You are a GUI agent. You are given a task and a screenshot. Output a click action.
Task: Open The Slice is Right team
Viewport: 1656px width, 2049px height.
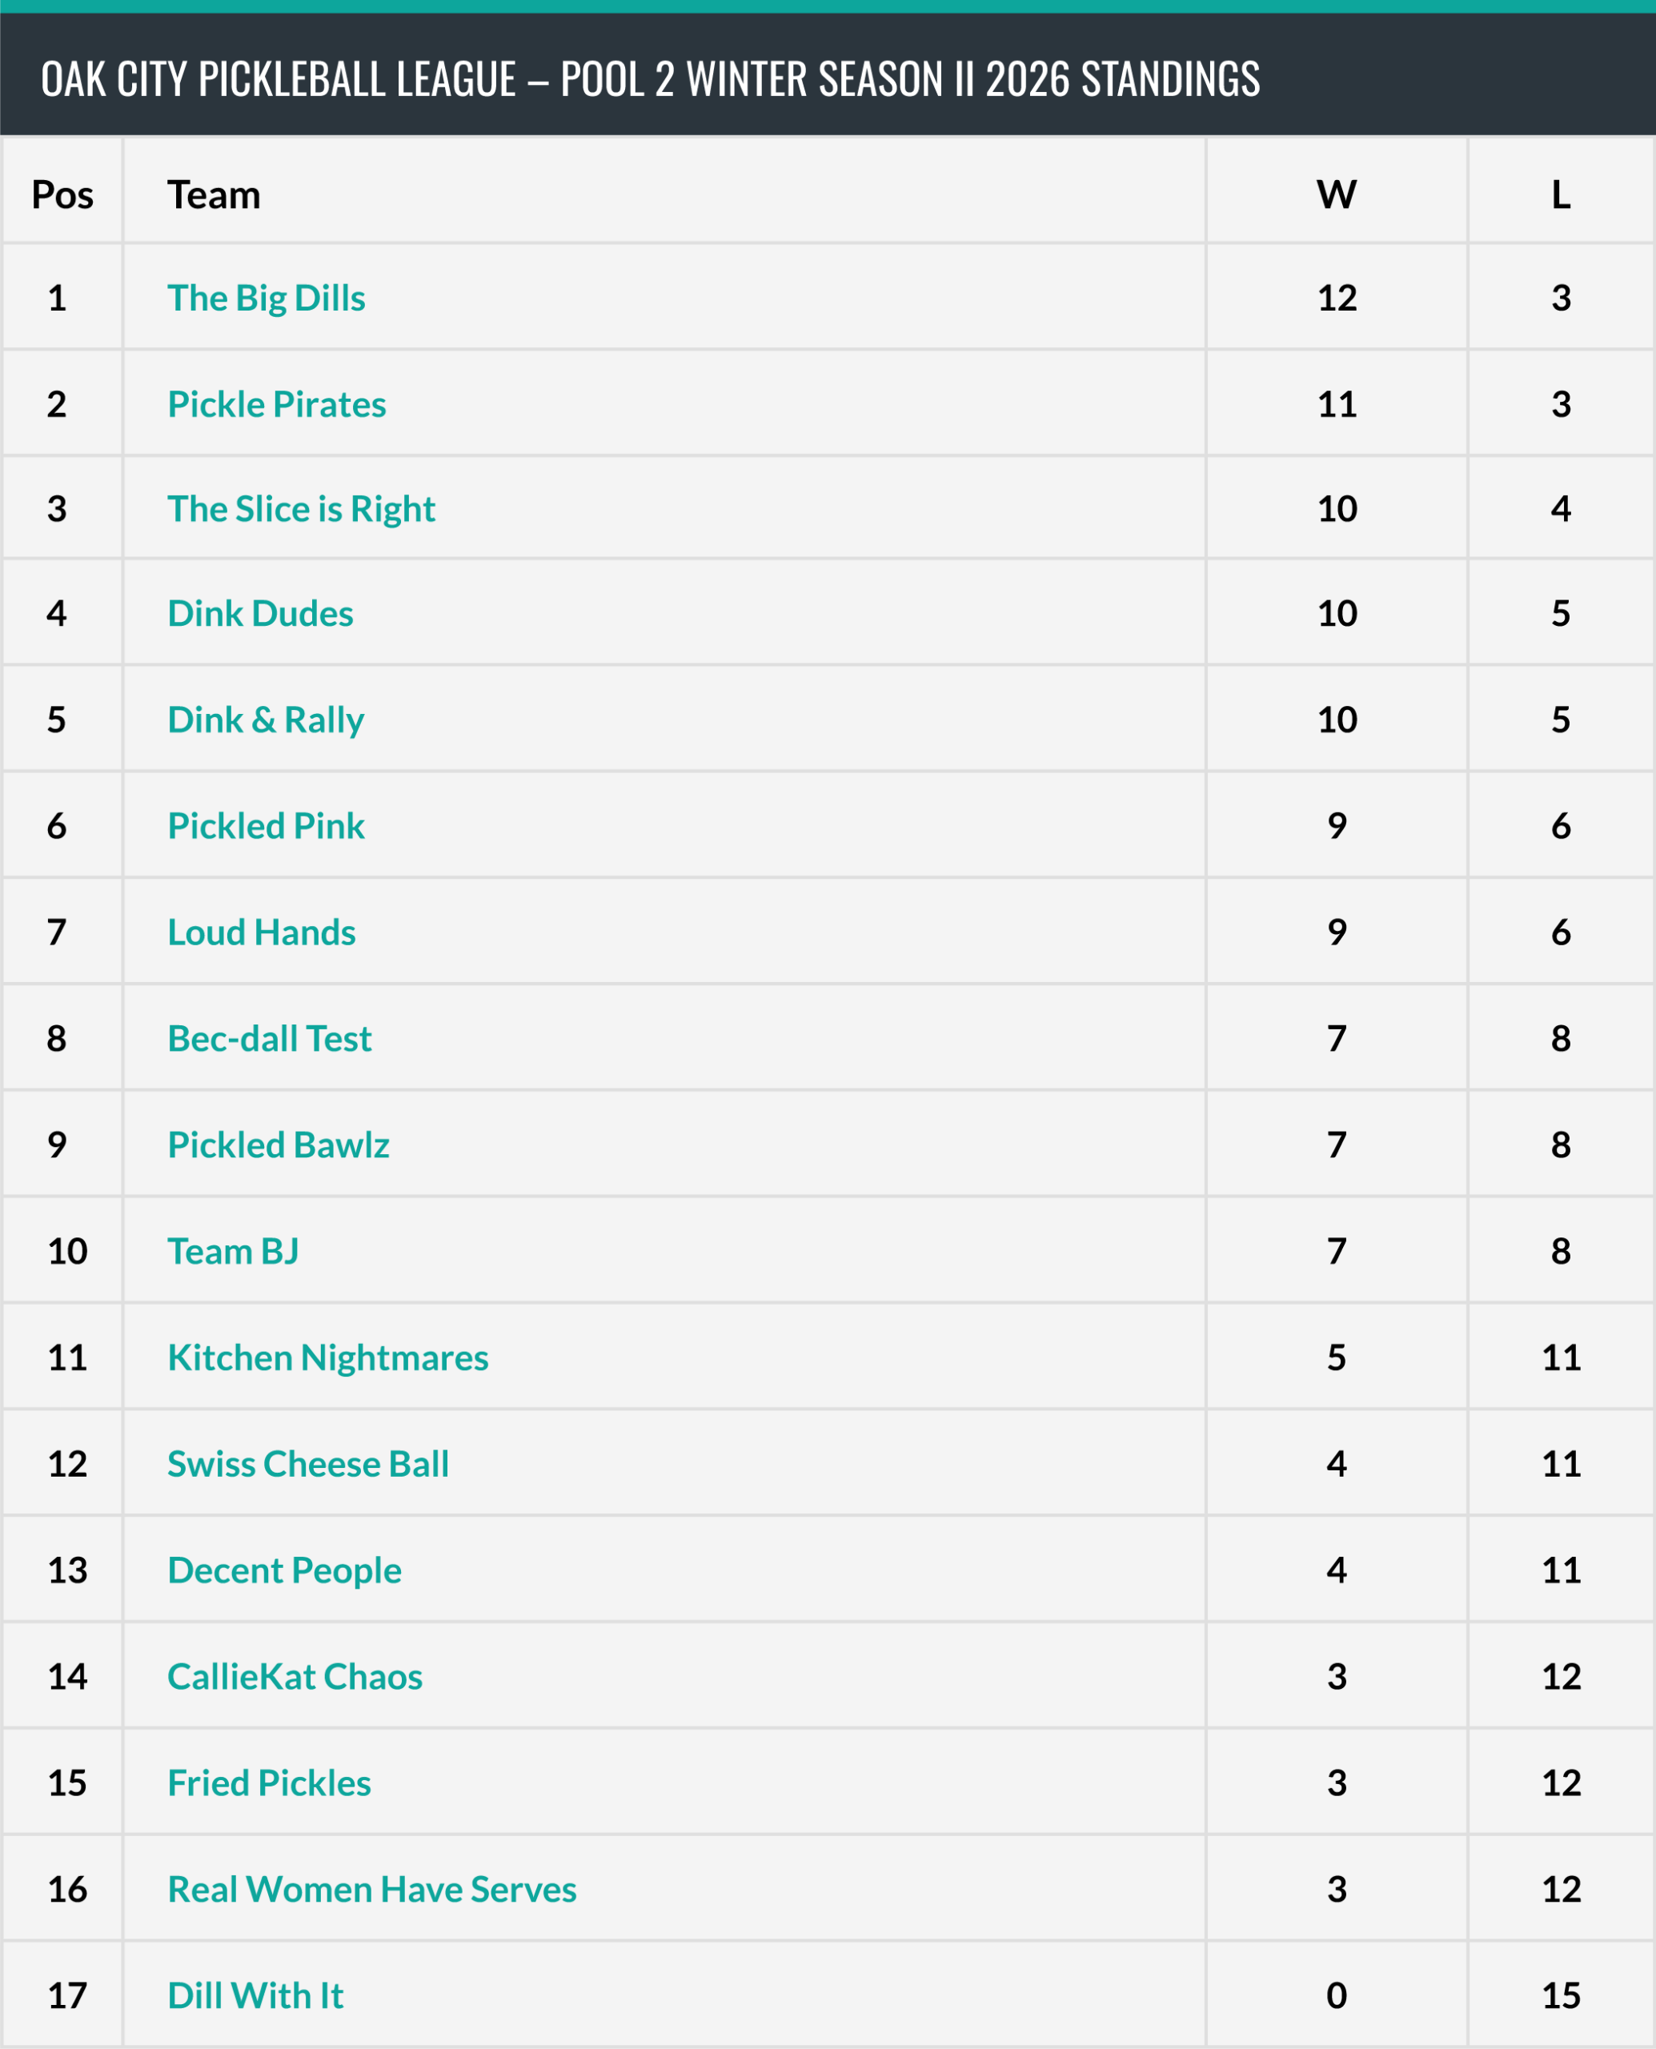click(302, 509)
